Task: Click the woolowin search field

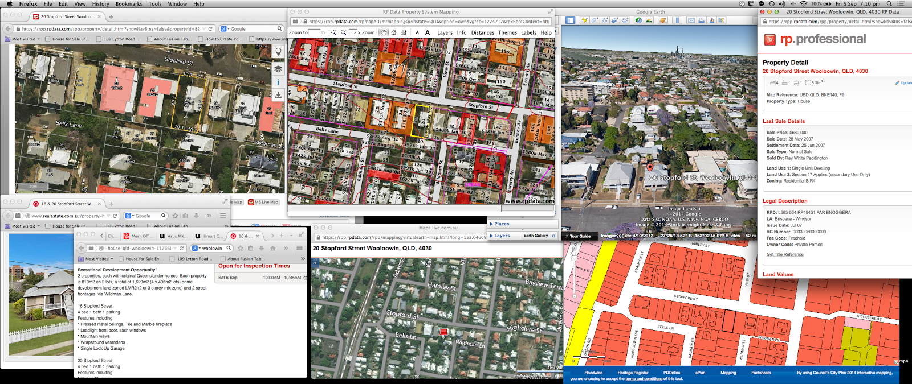Action: (x=212, y=248)
